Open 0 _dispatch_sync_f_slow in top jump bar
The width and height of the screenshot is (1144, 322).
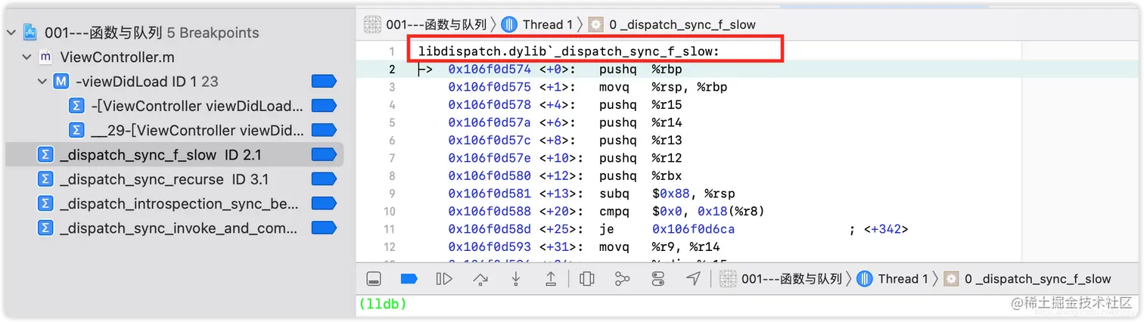coord(682,24)
